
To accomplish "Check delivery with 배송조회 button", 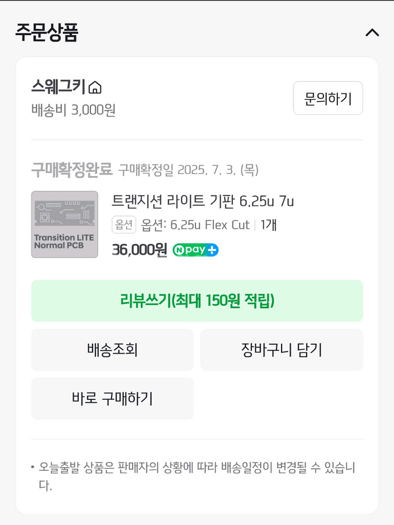I will (x=112, y=349).
